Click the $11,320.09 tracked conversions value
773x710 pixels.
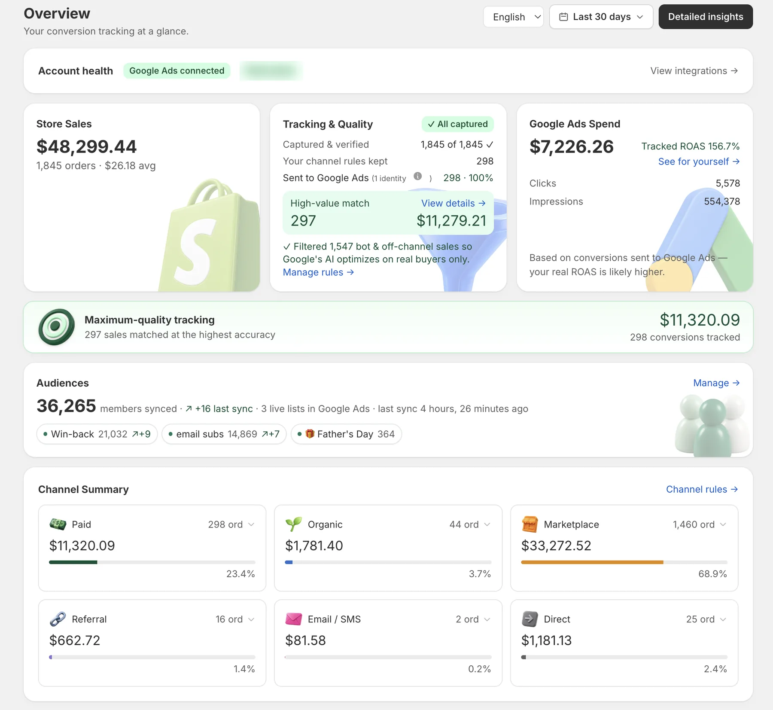click(700, 320)
